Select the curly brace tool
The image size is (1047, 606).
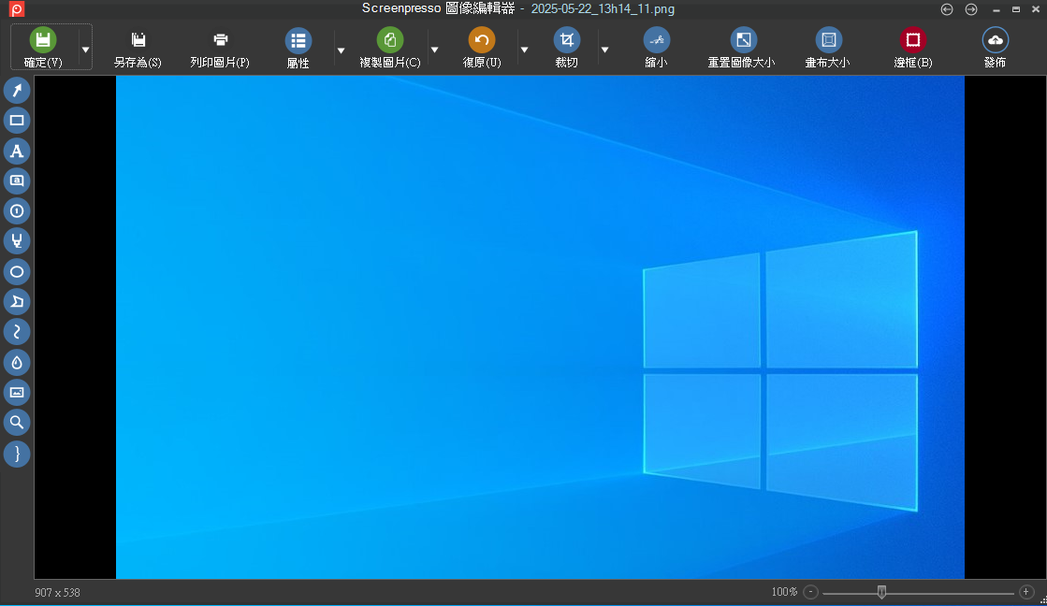17,454
